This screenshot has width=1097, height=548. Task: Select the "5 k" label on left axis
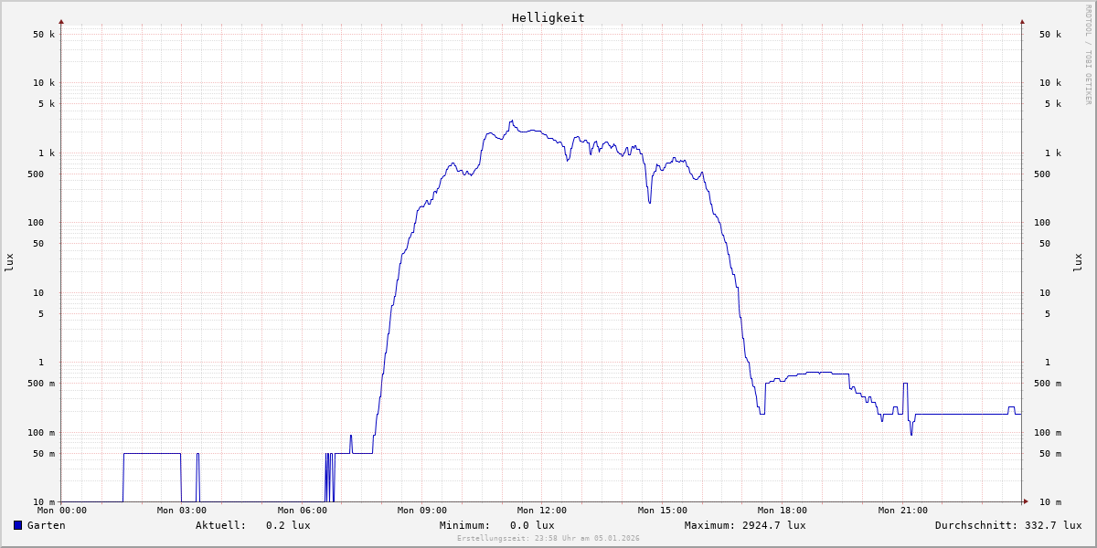click(x=47, y=104)
